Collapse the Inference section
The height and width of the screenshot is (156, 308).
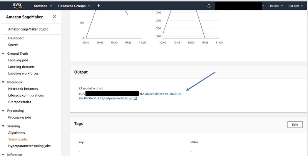pyautogui.click(x=3, y=154)
